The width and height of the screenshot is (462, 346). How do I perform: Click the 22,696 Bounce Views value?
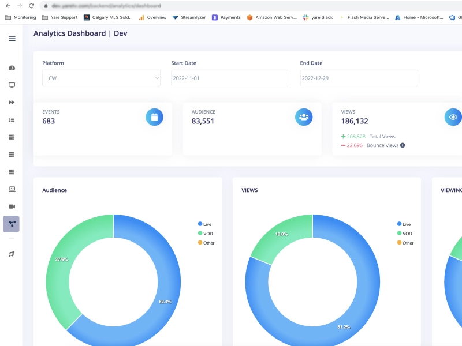(x=355, y=145)
